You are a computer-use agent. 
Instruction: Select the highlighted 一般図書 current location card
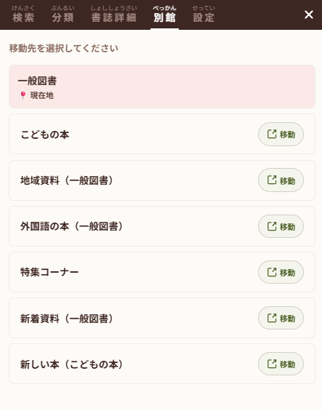coord(162,87)
